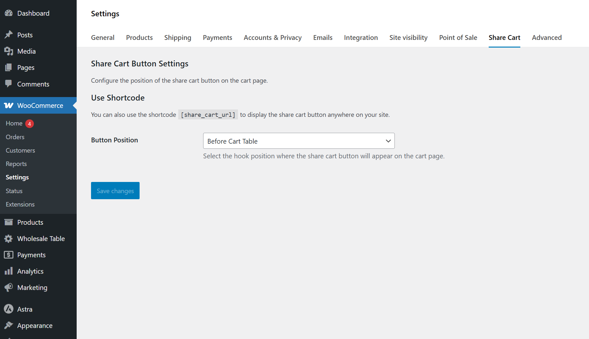The image size is (589, 339).
Task: Open the Point of Sale tab
Action: (458, 38)
